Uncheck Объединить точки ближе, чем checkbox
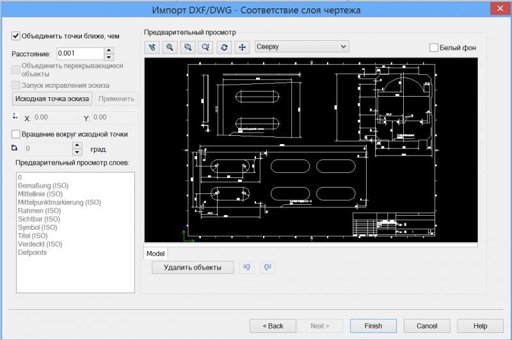 tap(16, 36)
